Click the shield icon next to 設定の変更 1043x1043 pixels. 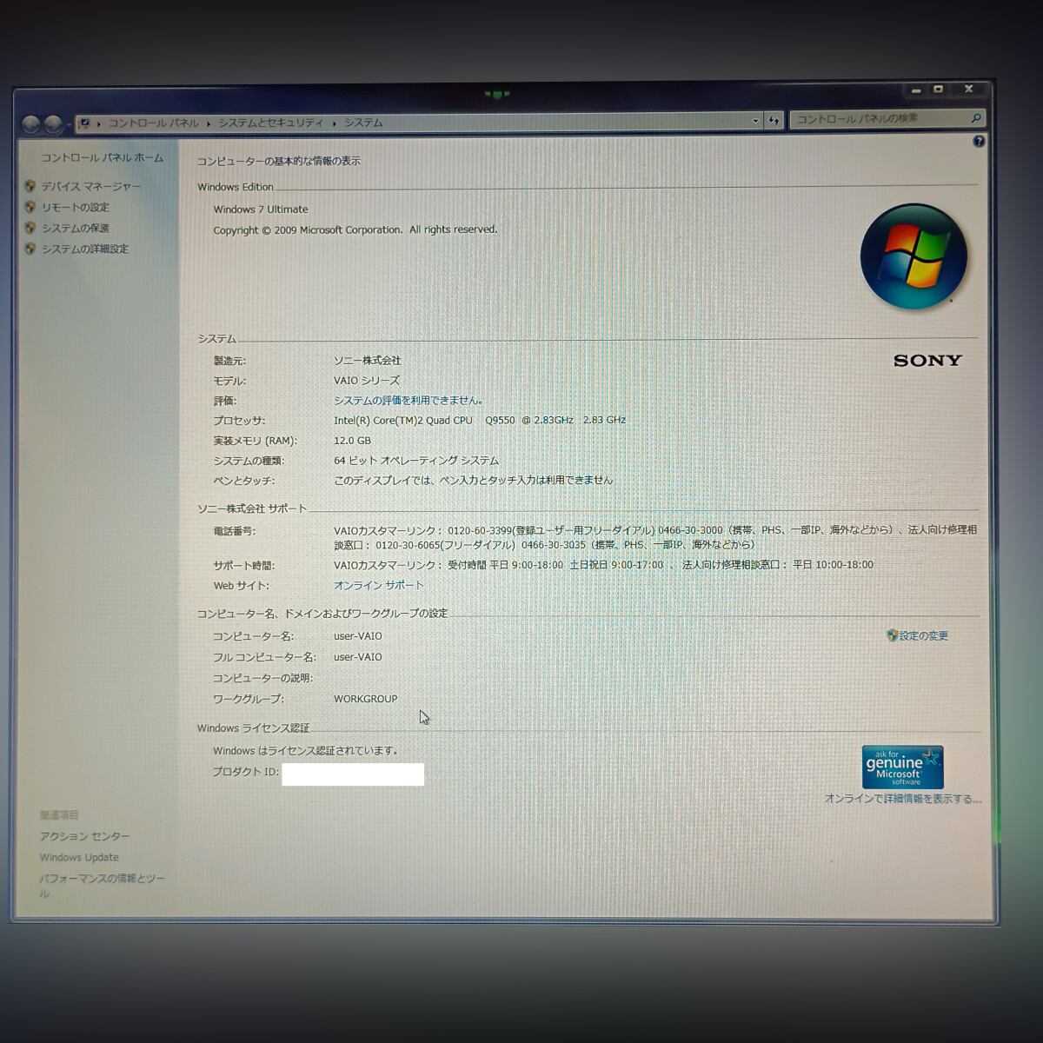pyautogui.click(x=892, y=635)
